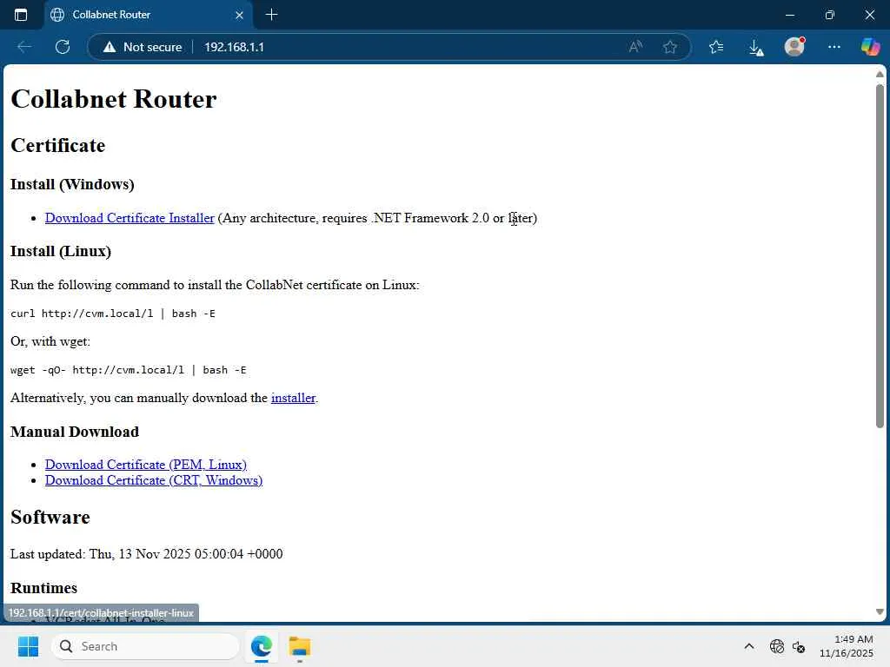Click the wget -qO- command text
Viewport: 890px width, 667px height.
pos(129,370)
